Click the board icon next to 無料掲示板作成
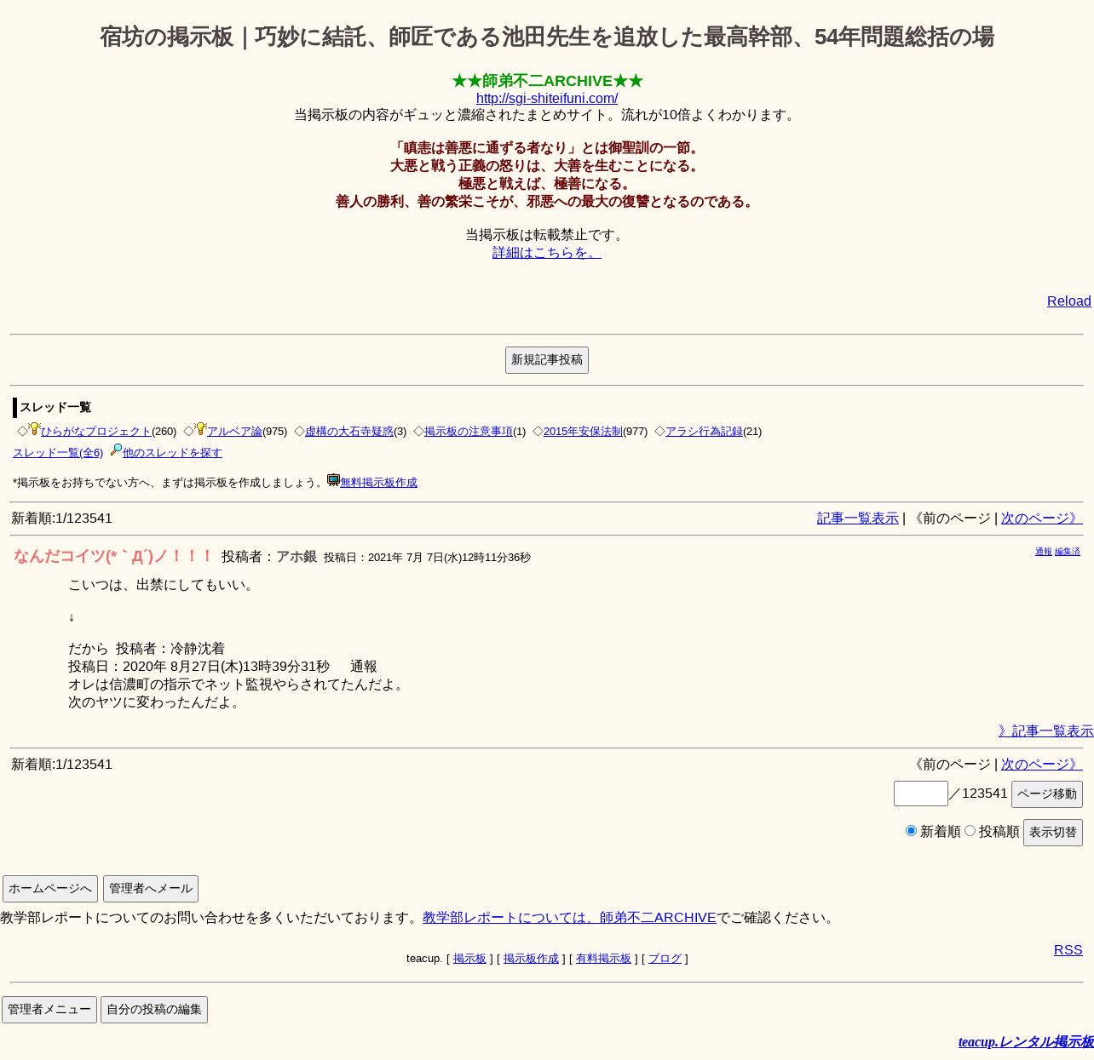 point(333,480)
